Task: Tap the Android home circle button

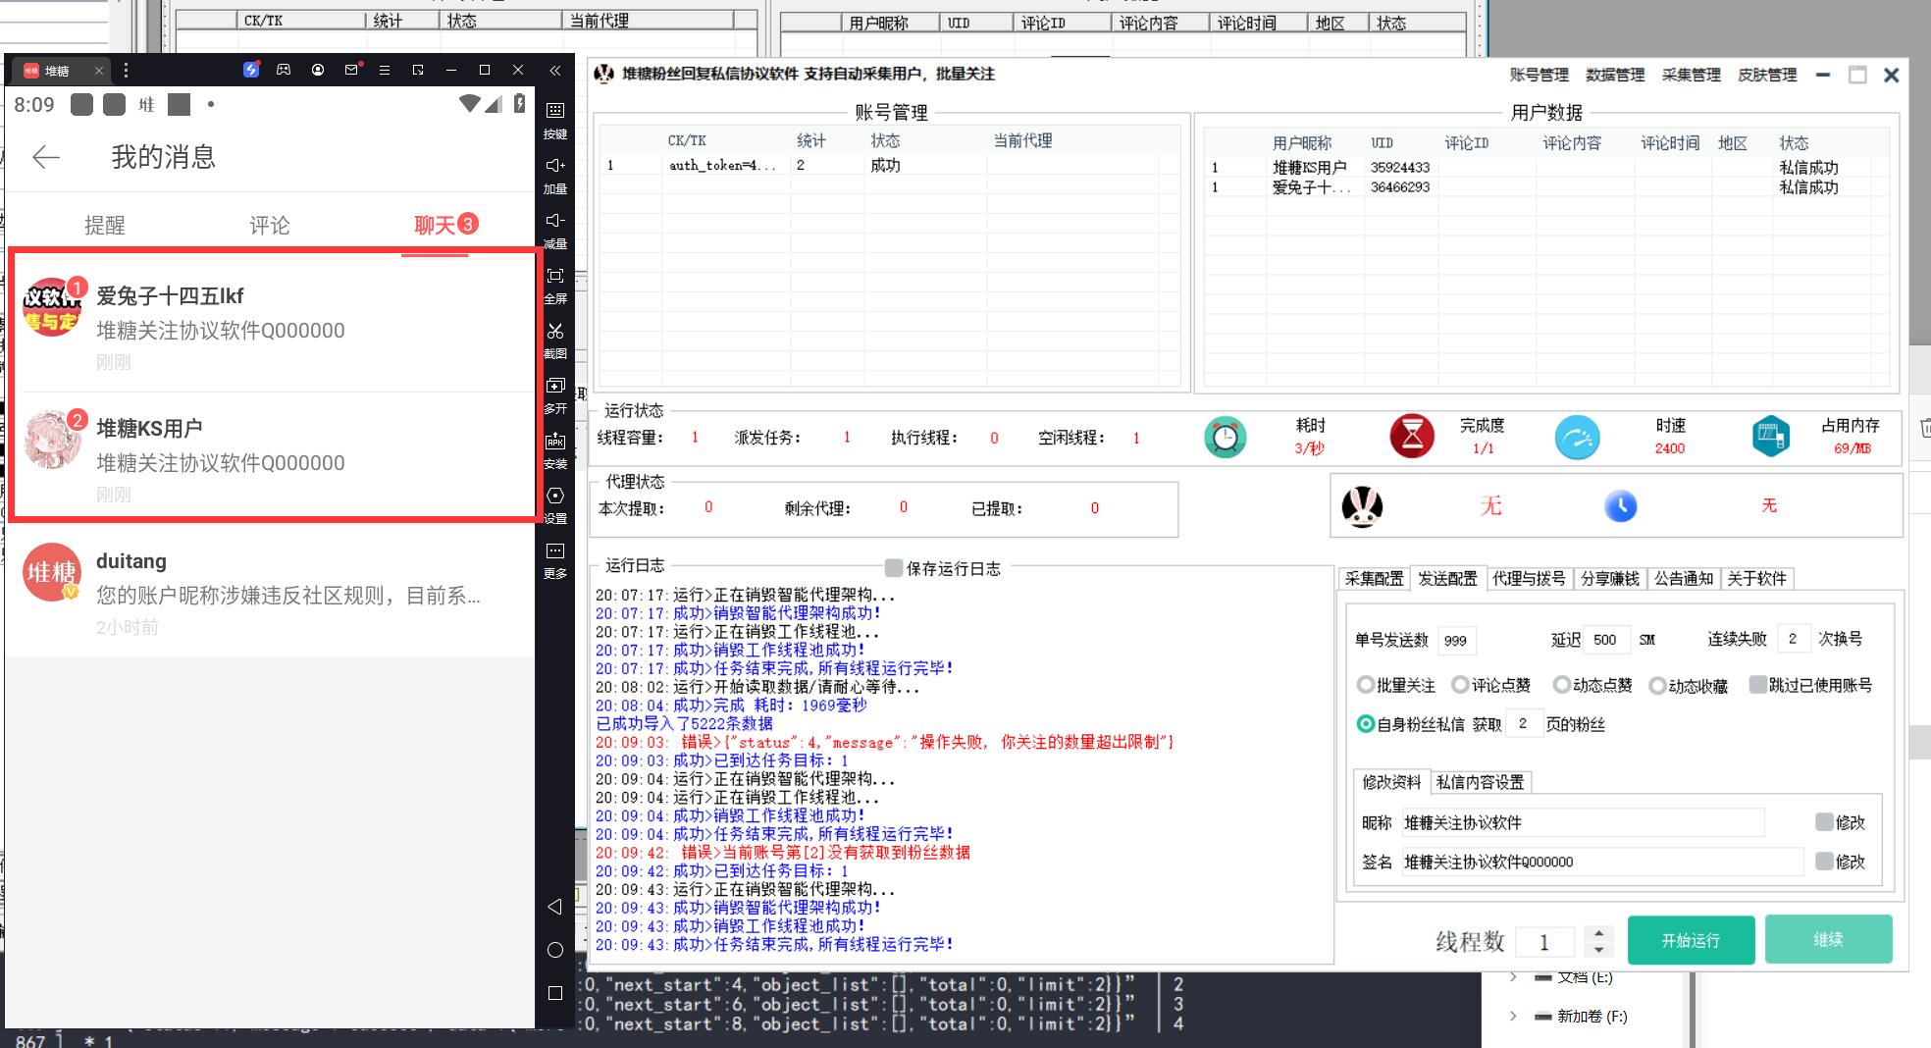Action: (x=554, y=950)
